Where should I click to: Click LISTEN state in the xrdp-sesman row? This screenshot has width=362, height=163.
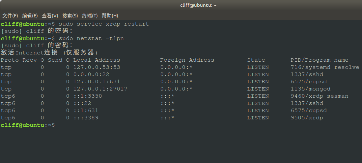[258, 96]
